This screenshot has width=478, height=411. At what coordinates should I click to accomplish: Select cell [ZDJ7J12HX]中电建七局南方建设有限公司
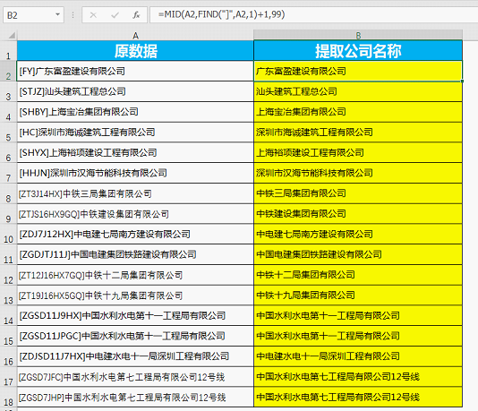(x=135, y=235)
